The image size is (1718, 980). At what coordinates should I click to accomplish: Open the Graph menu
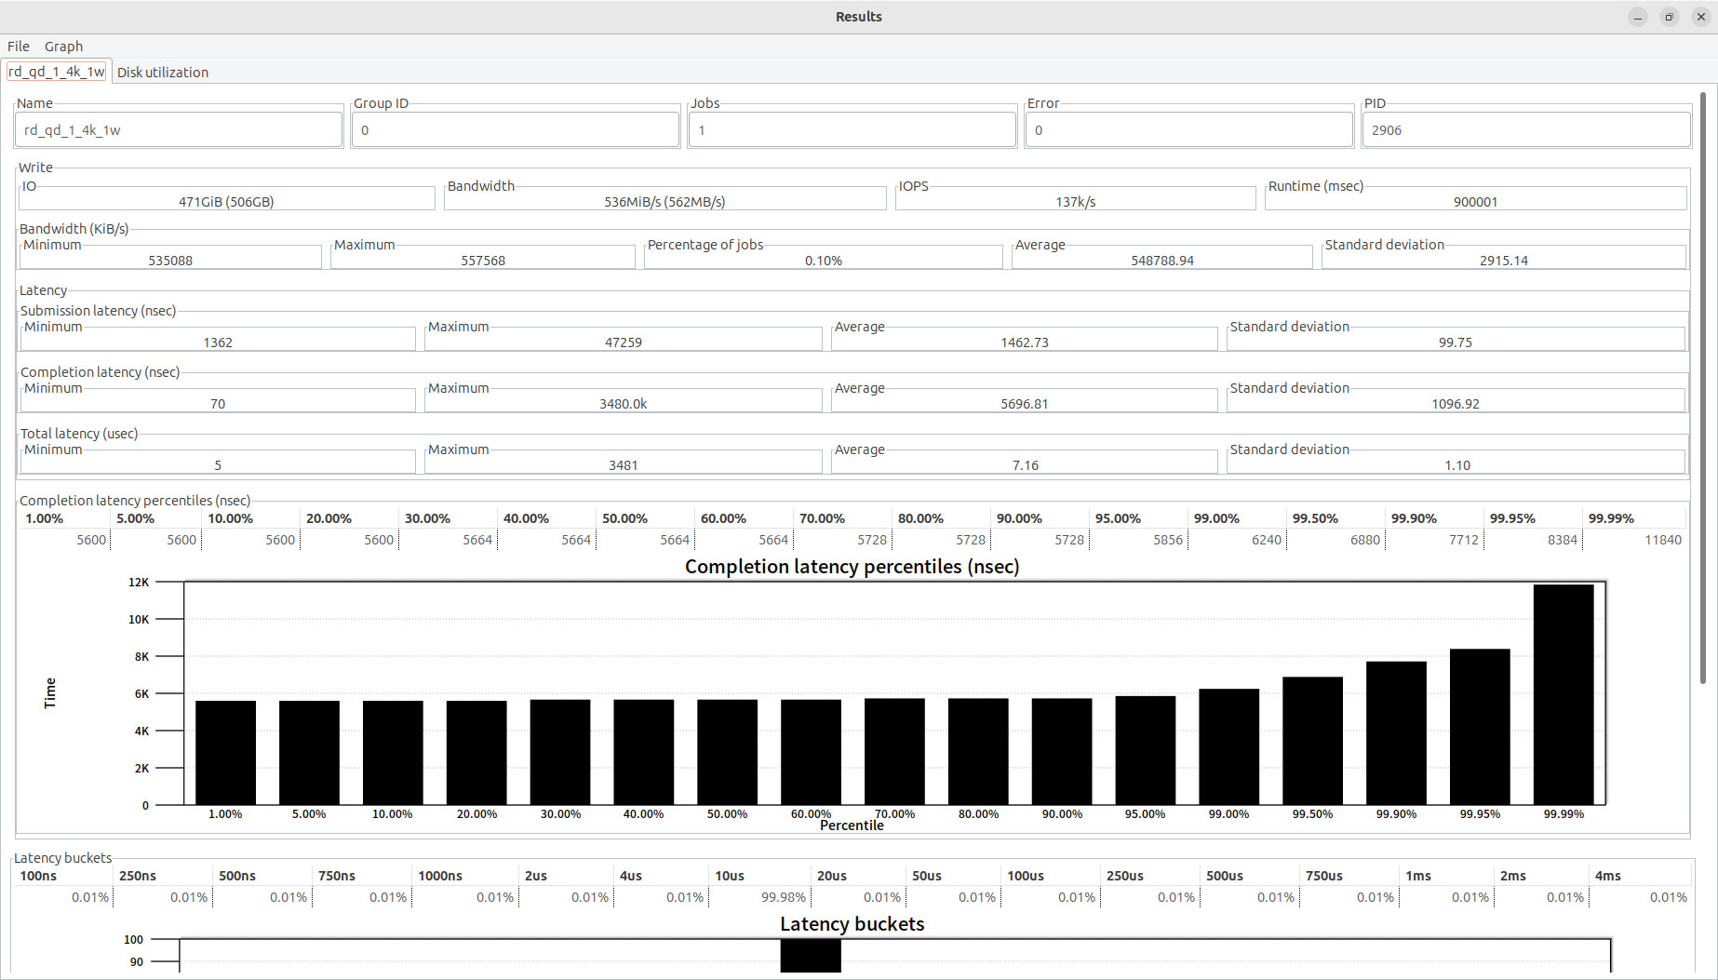coord(63,47)
